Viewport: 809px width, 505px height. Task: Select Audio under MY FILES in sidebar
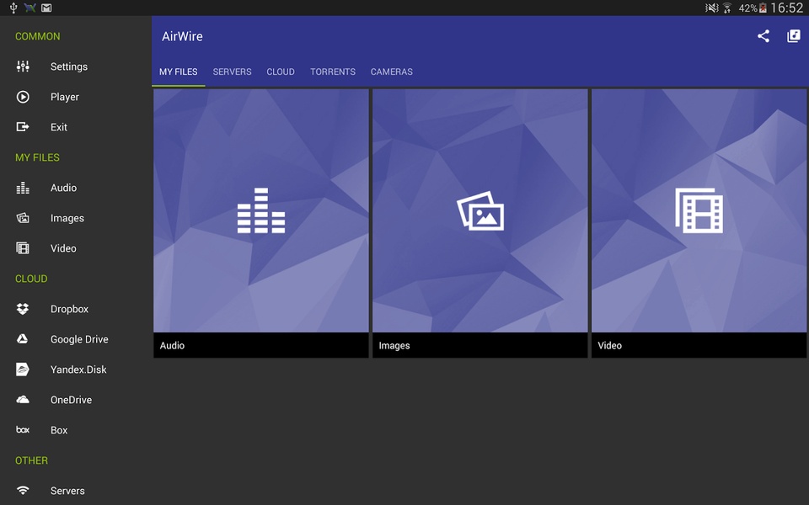pos(76,188)
